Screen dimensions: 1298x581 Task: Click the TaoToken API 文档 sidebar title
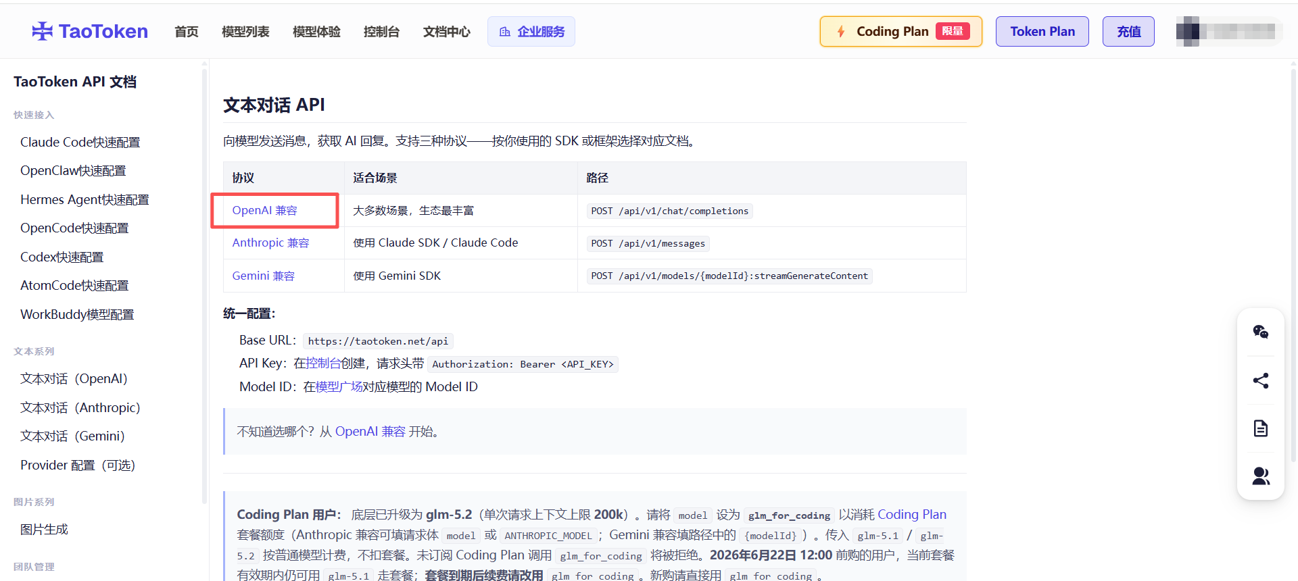click(x=75, y=82)
